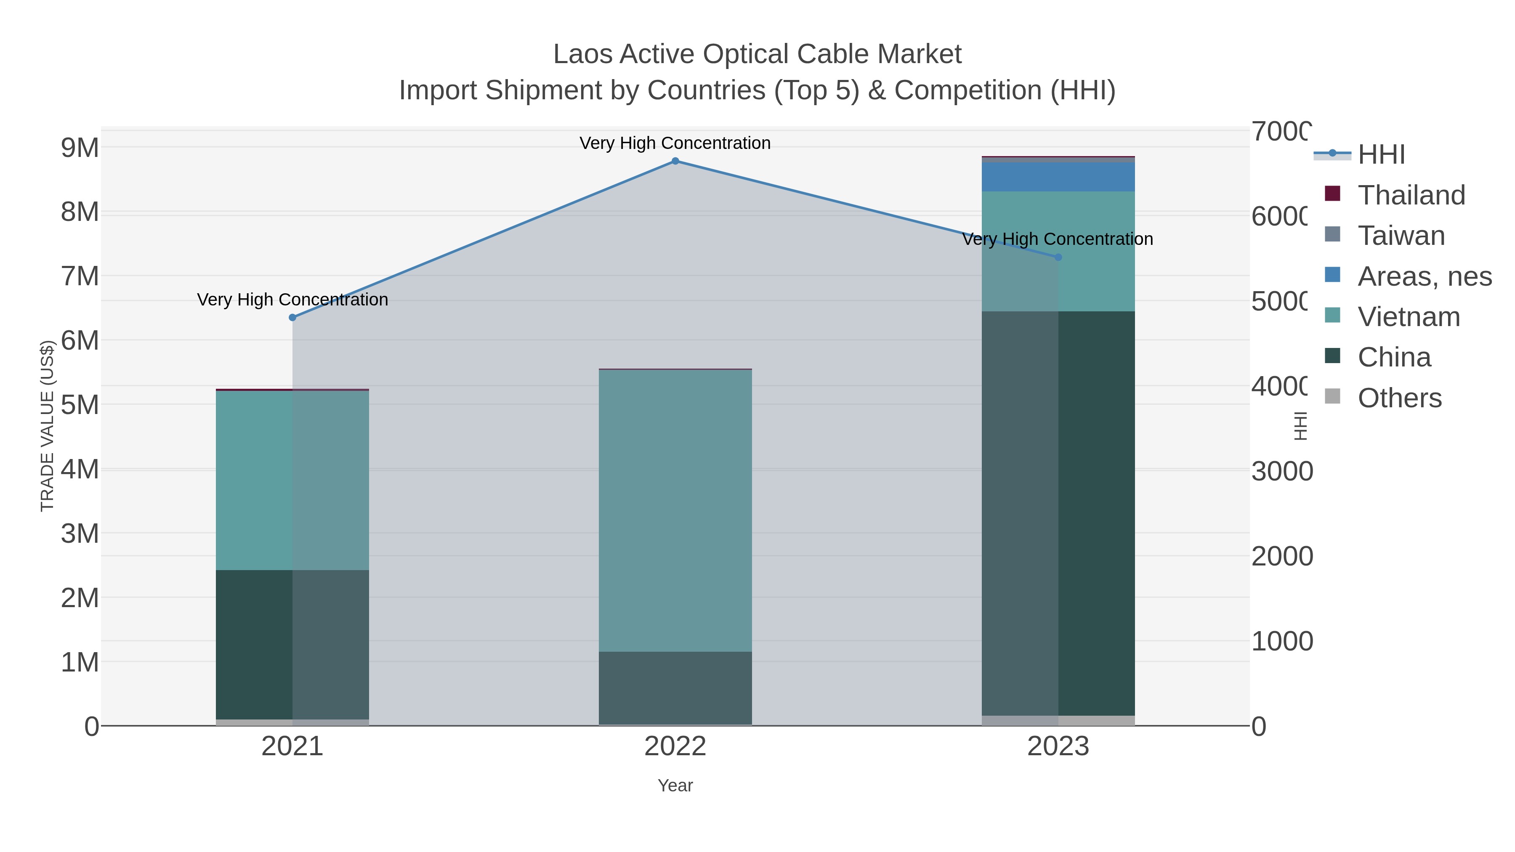This screenshot has height=852, width=1515.
Task: Click the 3000 HHI axis tick label
Action: point(1282,472)
